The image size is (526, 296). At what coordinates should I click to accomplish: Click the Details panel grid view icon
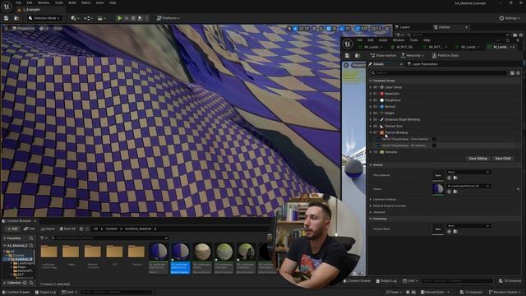coord(512,73)
